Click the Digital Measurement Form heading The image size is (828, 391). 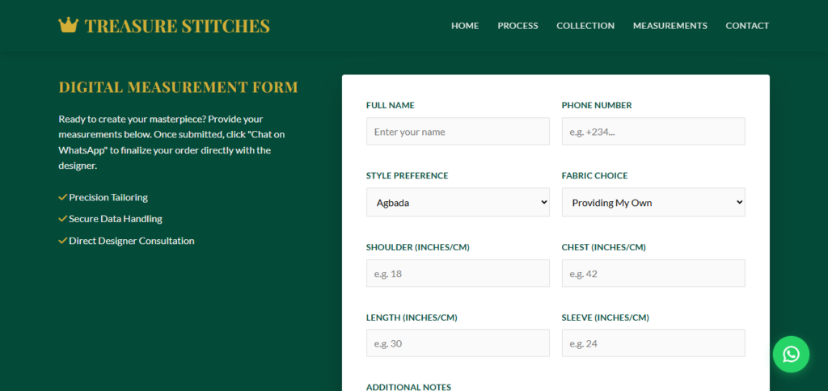point(178,87)
